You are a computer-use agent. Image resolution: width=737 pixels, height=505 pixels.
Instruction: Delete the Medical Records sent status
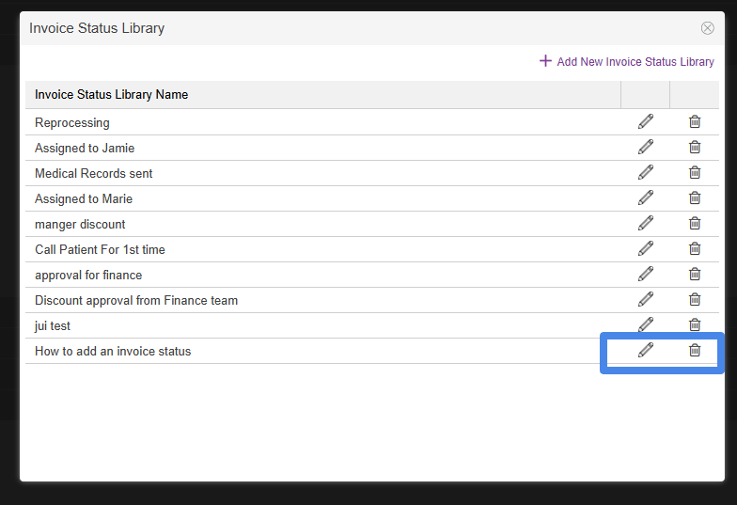click(695, 172)
